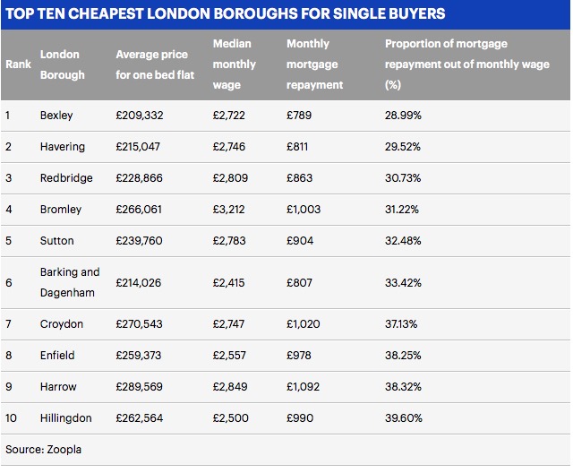Select the Harrow borough name
Screen dimensions: 573x473
click(58, 387)
